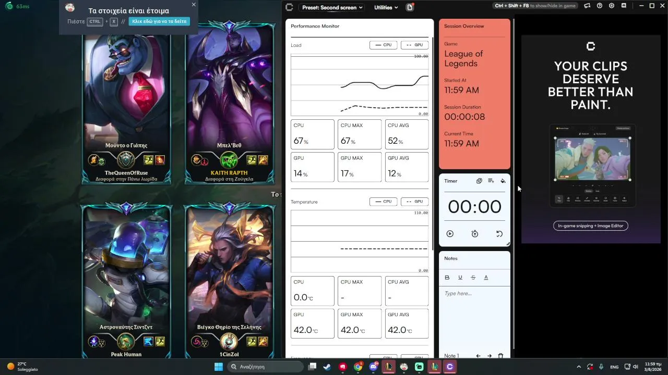Apply bold formatting in Notes
Screen dimensions: 668x375
[447, 278]
